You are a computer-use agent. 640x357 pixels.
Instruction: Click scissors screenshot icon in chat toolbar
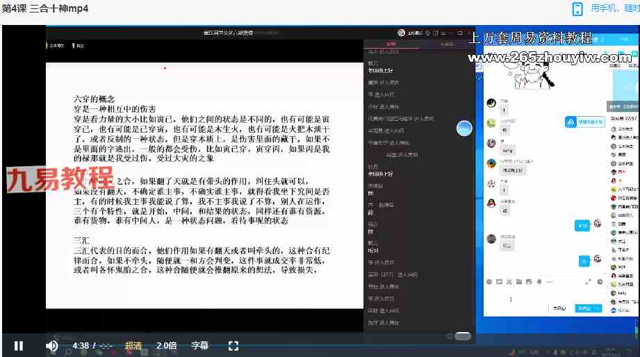coord(509,281)
